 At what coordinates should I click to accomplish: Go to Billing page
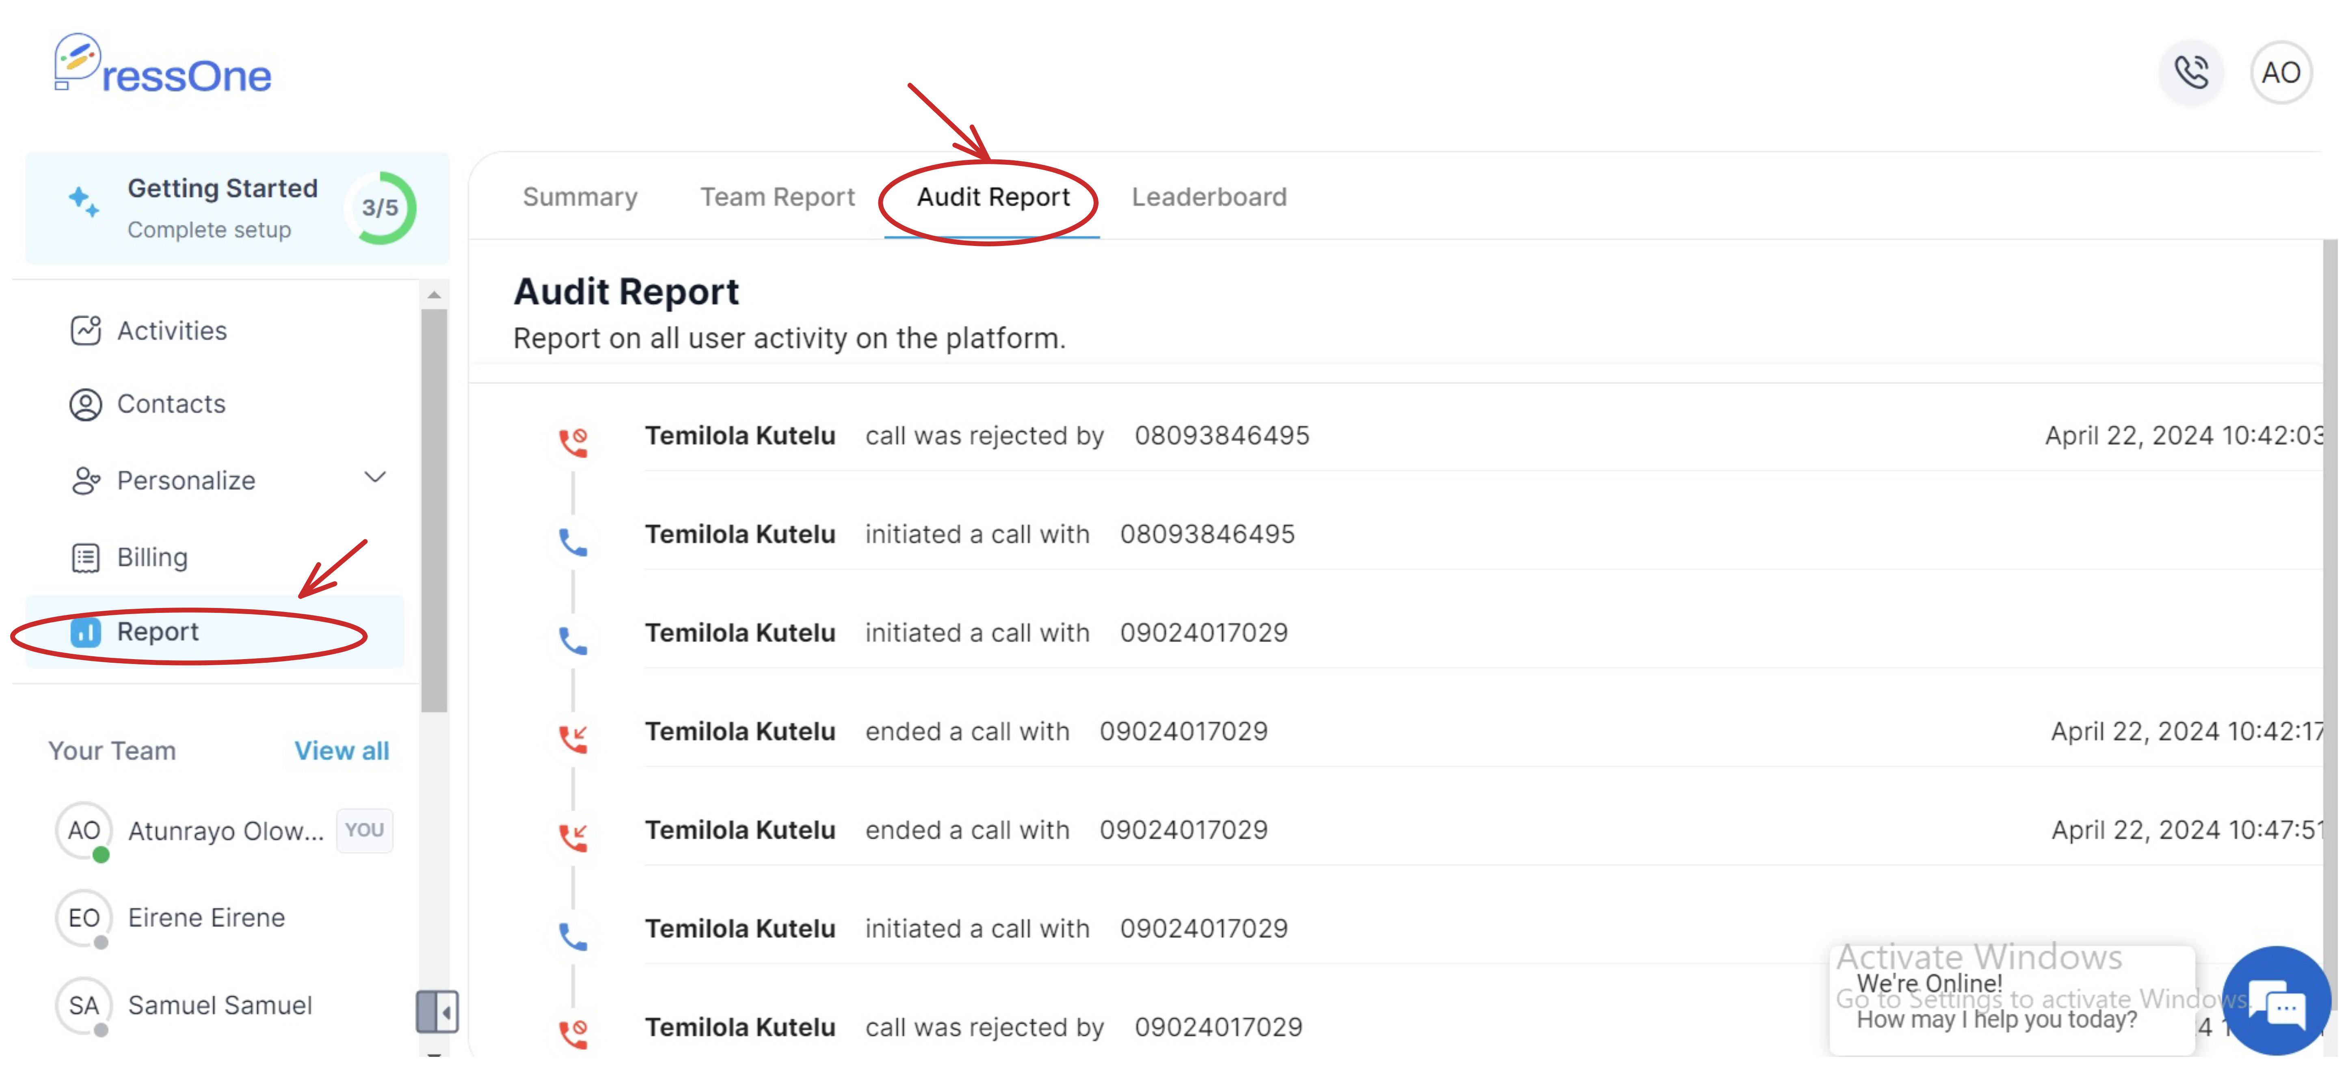[152, 557]
